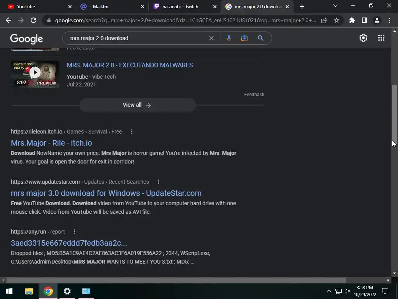Screen dimensions: 398x299
Task: Open mrs major 3.0 download UpdateStar result
Action: [106, 193]
